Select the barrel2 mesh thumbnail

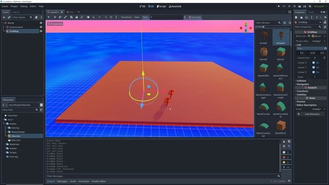click(263, 53)
